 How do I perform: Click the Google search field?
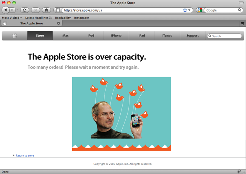tap(221, 10)
